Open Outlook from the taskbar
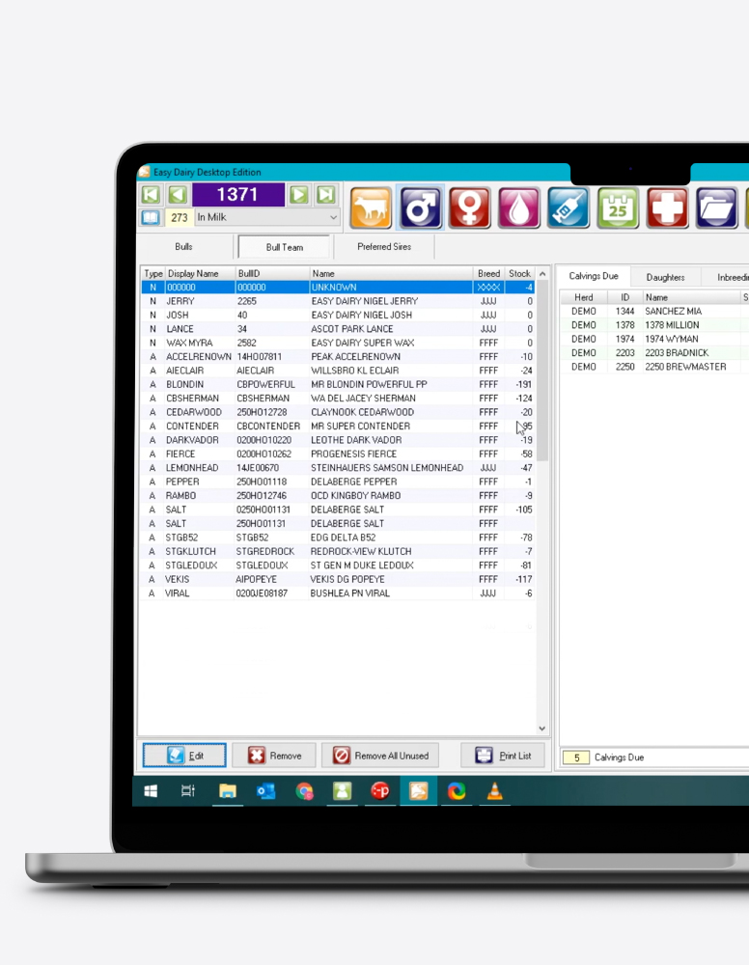Image resolution: width=749 pixels, height=965 pixels. click(x=265, y=791)
